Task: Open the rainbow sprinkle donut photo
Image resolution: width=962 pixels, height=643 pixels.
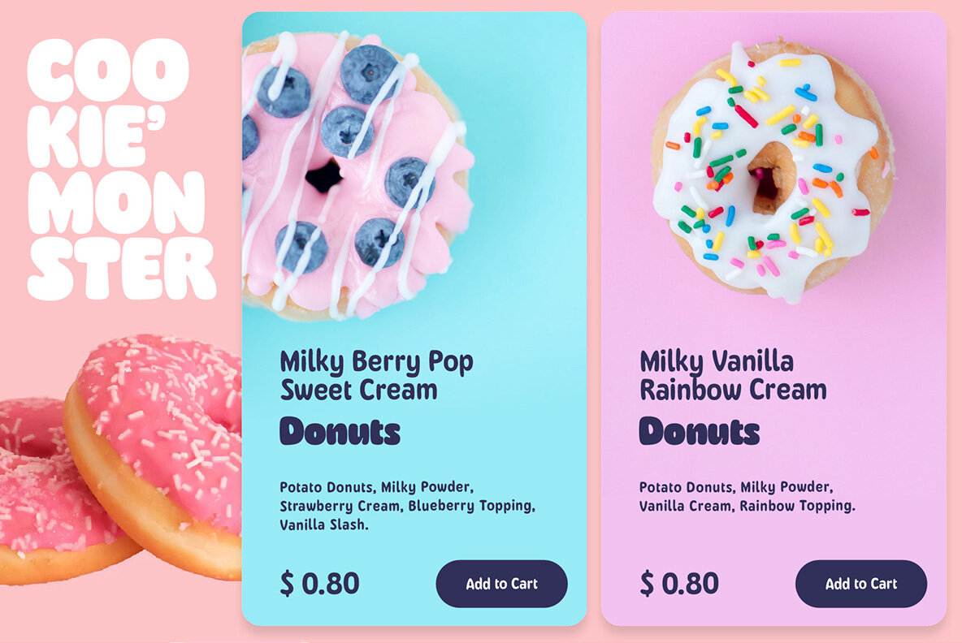Action: (x=773, y=171)
